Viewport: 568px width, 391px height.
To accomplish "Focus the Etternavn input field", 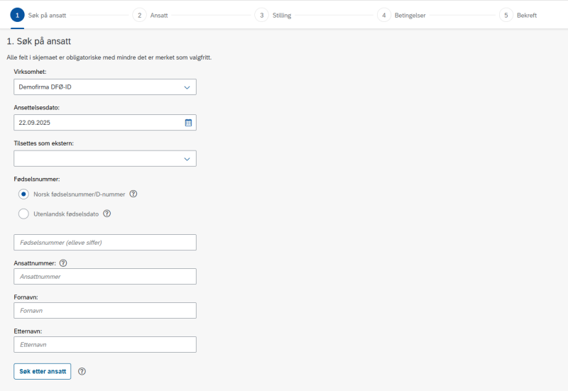I will 105,344.
